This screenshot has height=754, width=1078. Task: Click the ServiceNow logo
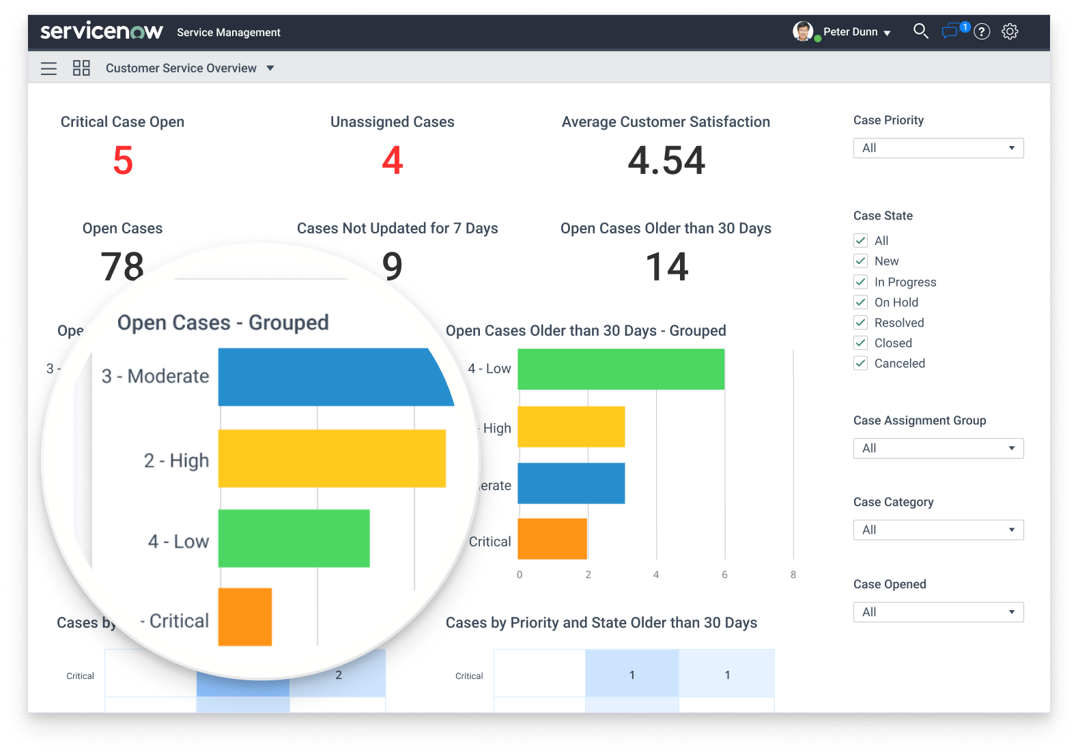pos(101,31)
